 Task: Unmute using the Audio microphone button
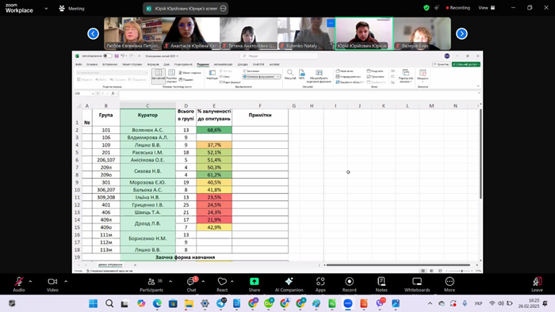click(19, 284)
